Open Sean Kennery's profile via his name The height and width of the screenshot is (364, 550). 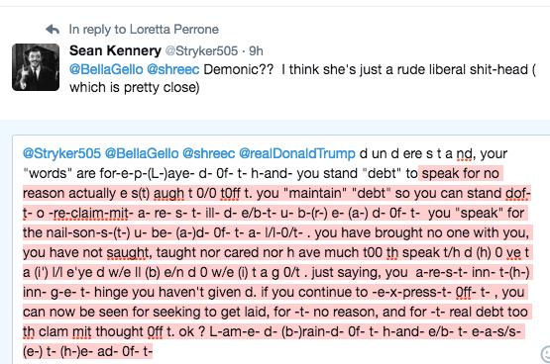tap(115, 50)
